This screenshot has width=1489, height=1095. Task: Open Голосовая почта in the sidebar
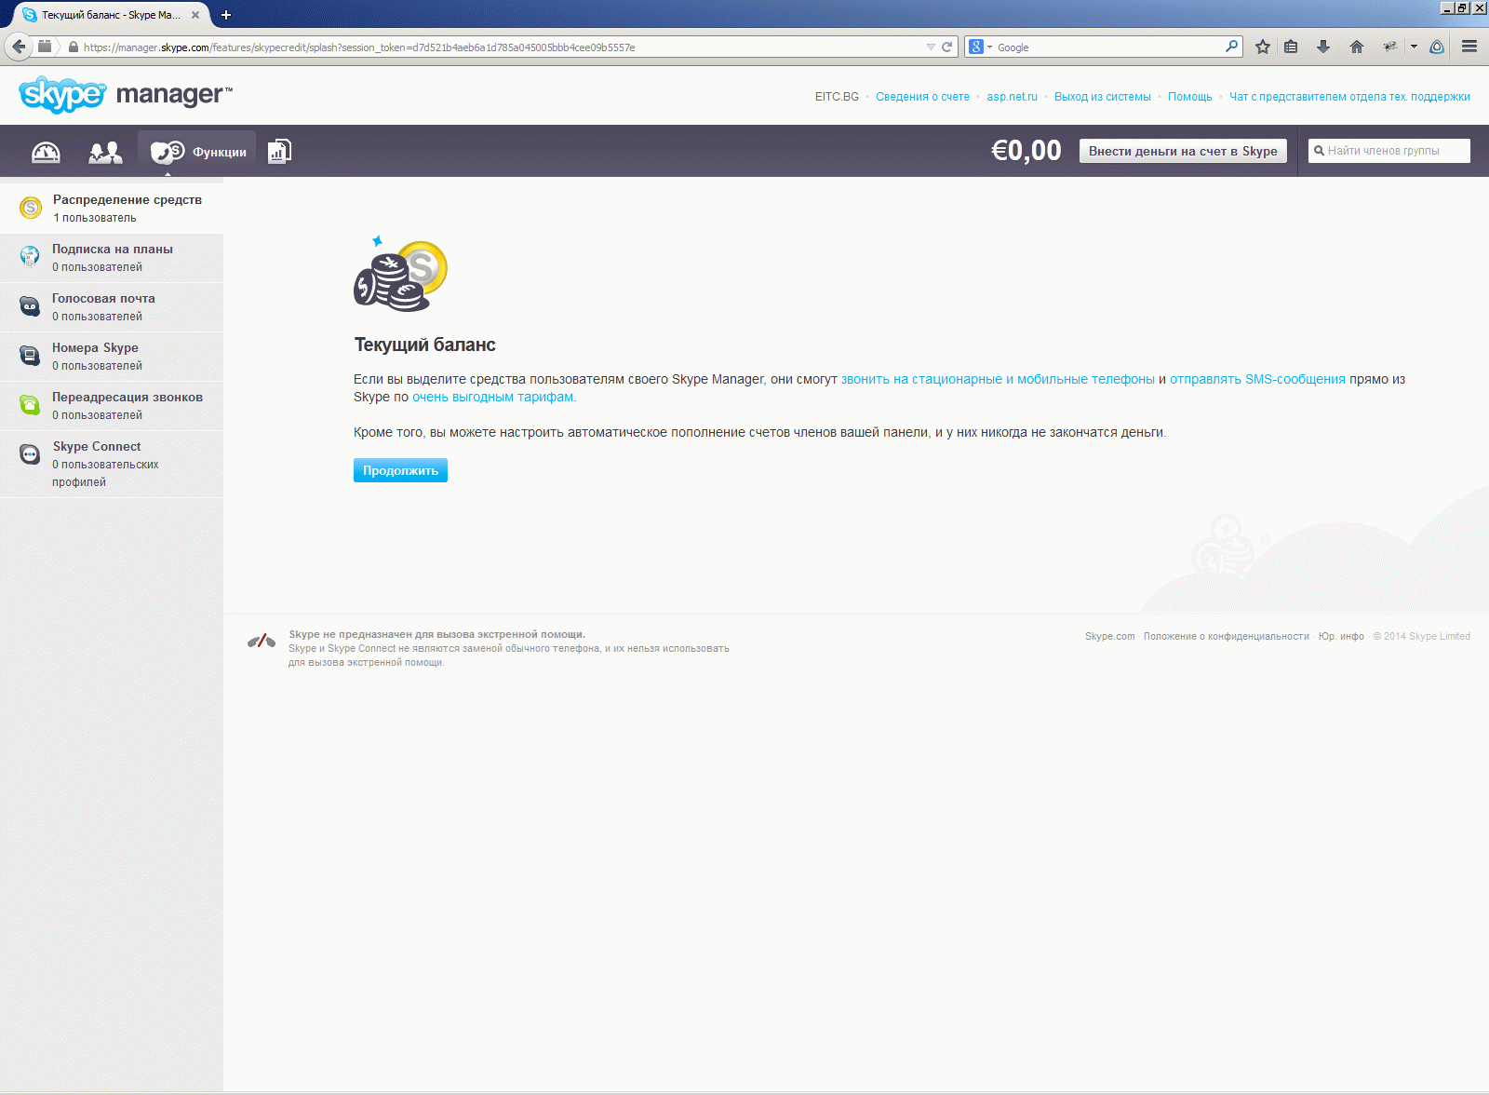point(112,307)
